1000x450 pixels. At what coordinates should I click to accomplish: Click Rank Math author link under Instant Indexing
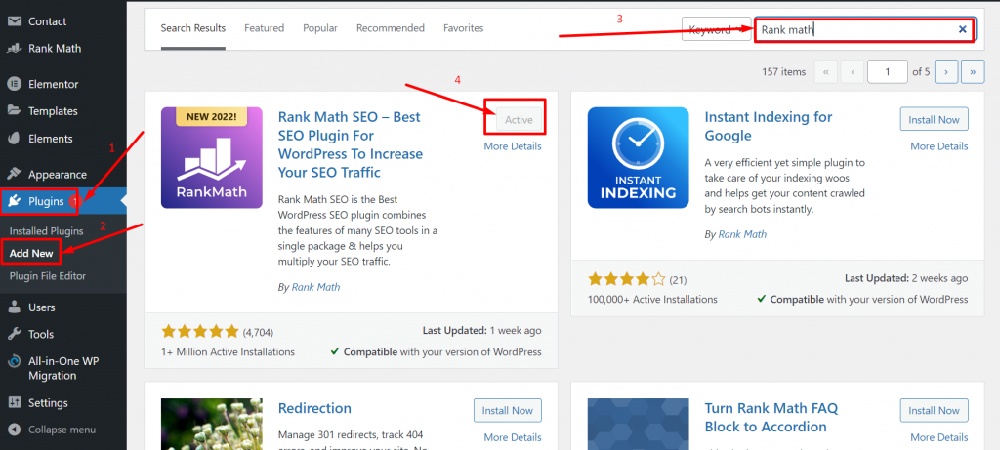coord(742,234)
